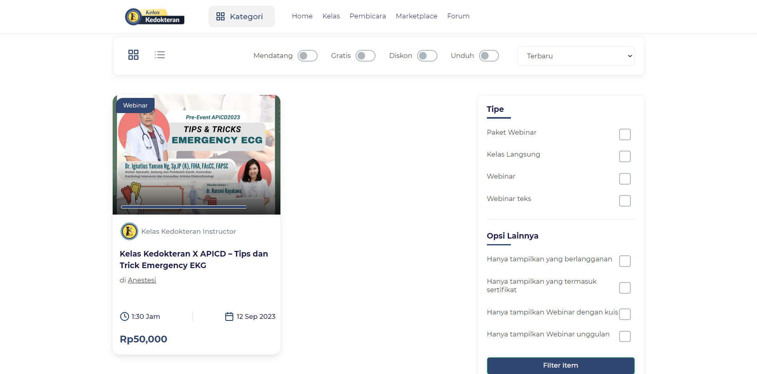The width and height of the screenshot is (757, 374).
Task: Click the Webinar badge on course card
Action: pyautogui.click(x=135, y=105)
